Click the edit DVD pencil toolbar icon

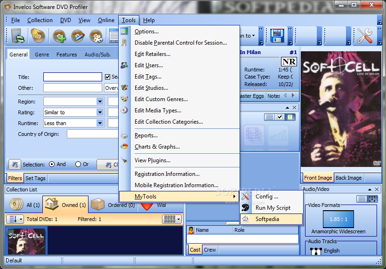tap(78, 36)
